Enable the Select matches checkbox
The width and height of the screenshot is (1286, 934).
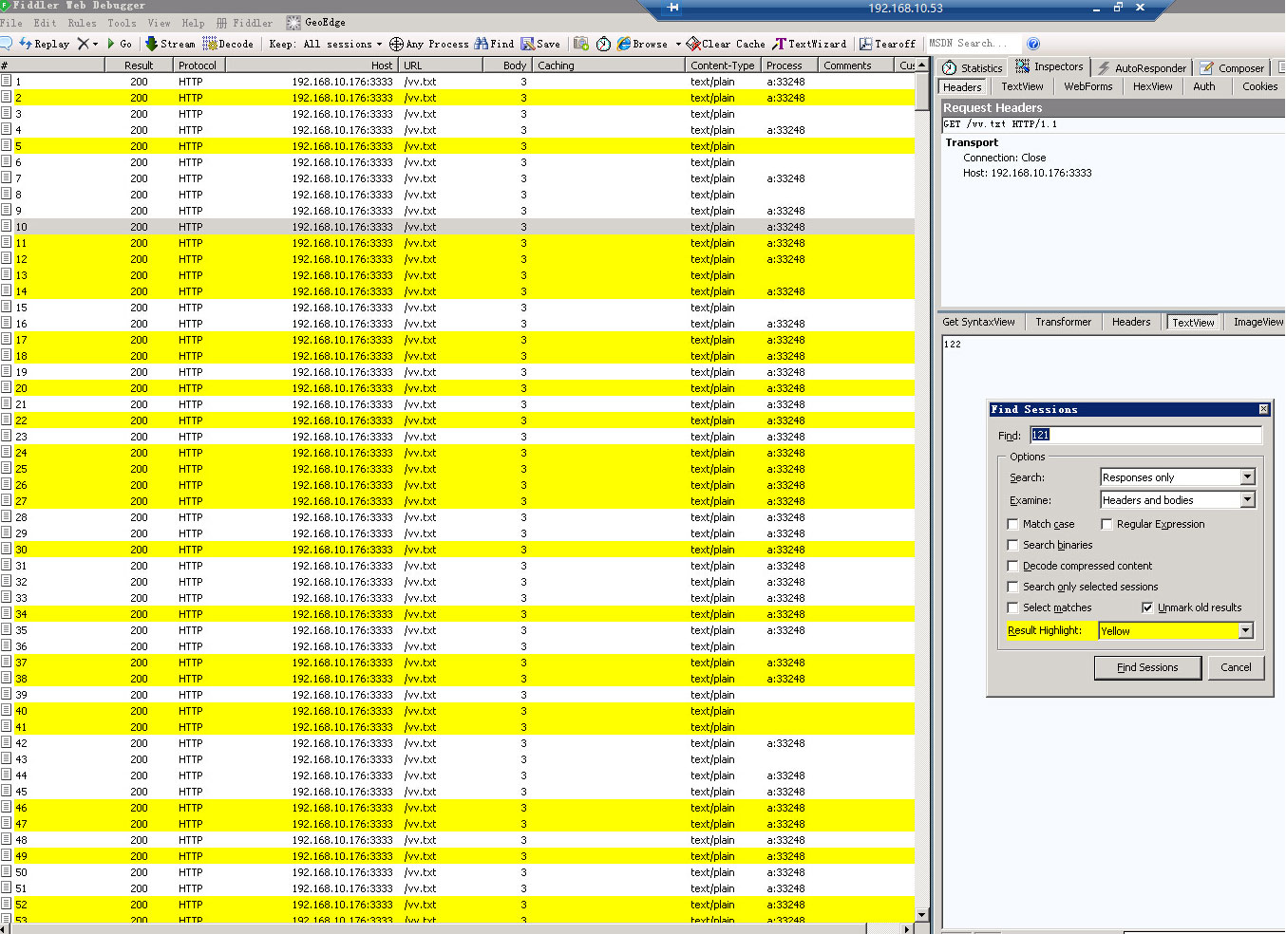[1013, 607]
